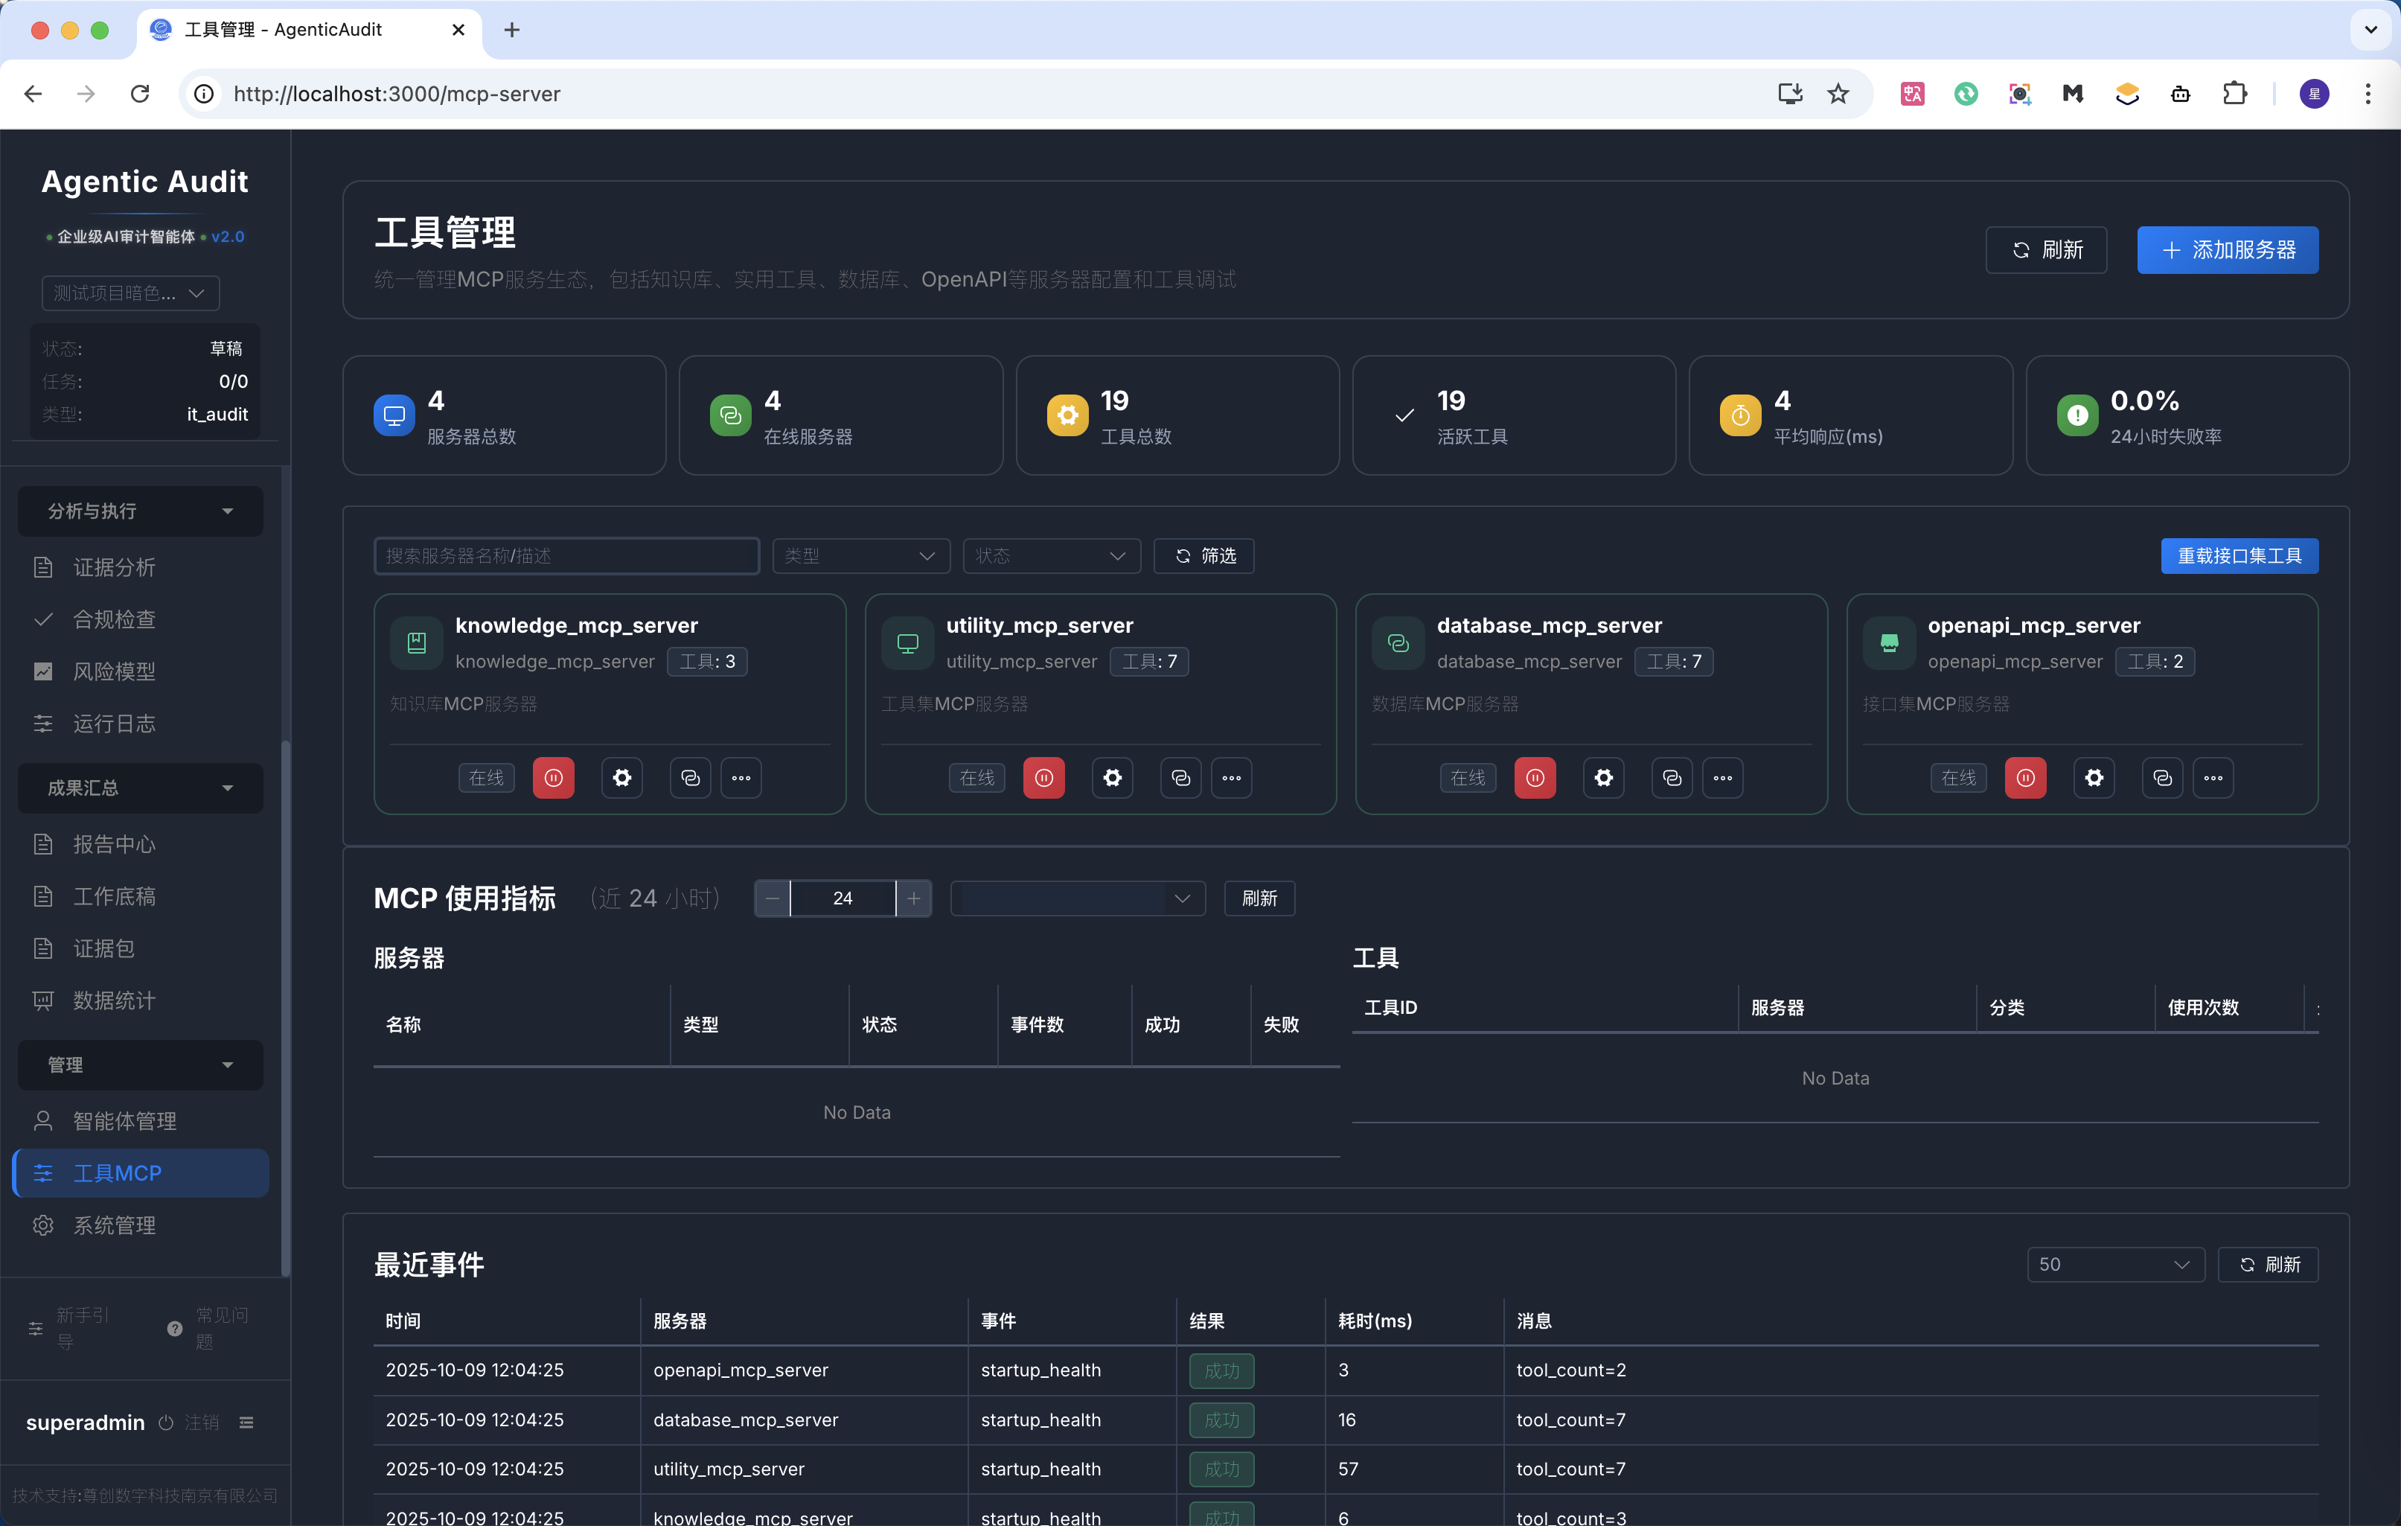Open more options on utility_mcp_server card
The height and width of the screenshot is (1526, 2401).
click(x=1232, y=778)
